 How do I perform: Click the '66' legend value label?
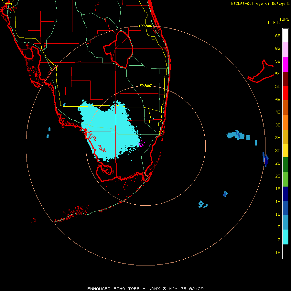(x=278, y=36)
